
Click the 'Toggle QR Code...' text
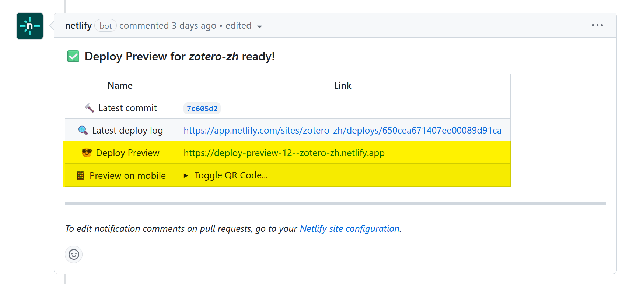(x=231, y=175)
